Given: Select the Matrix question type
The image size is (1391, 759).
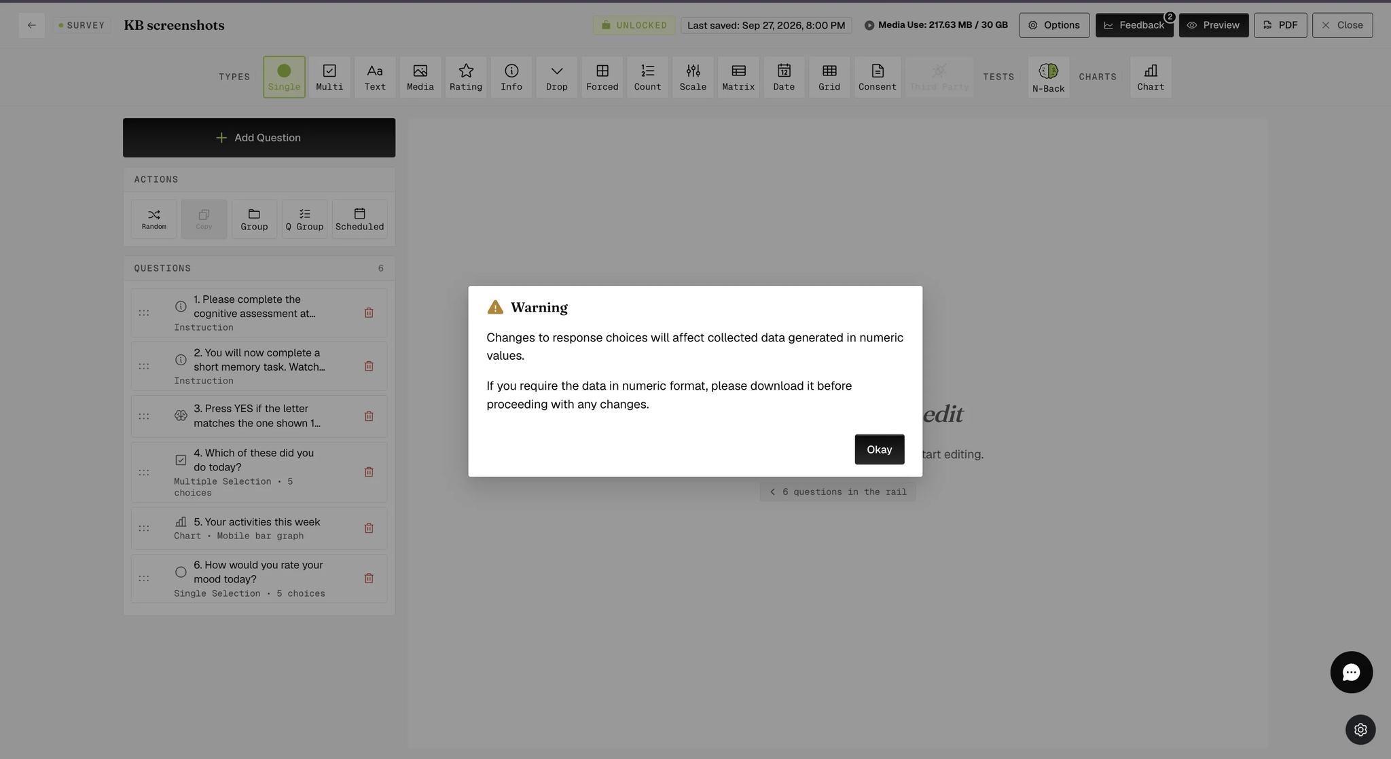Looking at the screenshot, I should click(738, 77).
